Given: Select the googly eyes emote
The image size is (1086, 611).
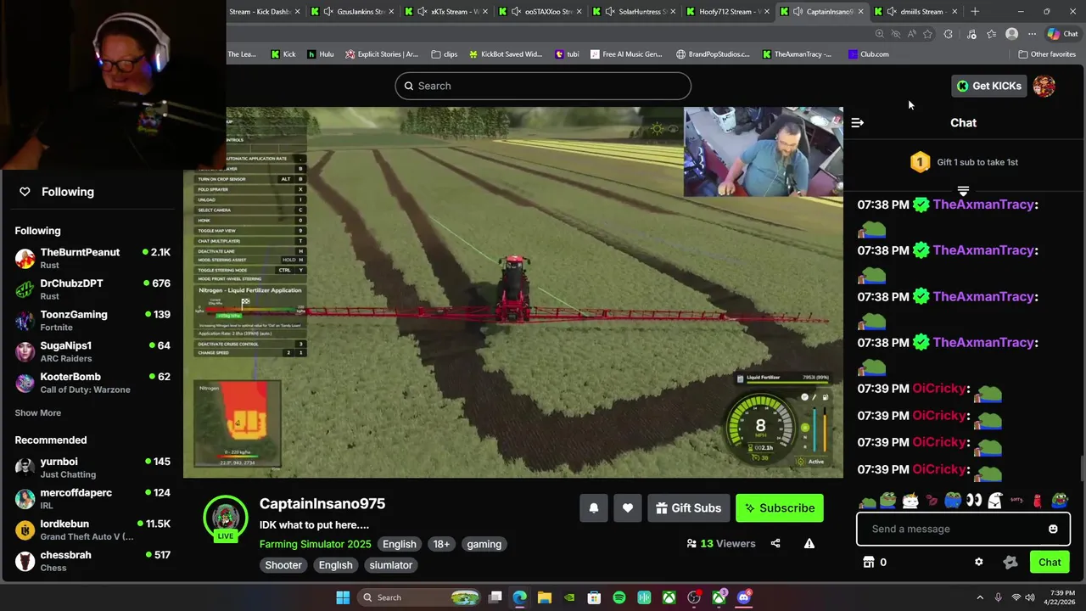Looking at the screenshot, I should (x=974, y=501).
